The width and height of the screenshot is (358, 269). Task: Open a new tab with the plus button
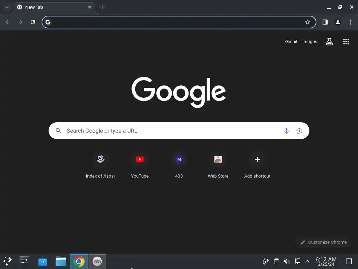(x=102, y=7)
